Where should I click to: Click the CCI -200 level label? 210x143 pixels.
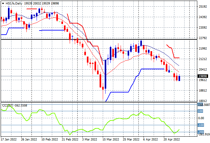[201, 132]
